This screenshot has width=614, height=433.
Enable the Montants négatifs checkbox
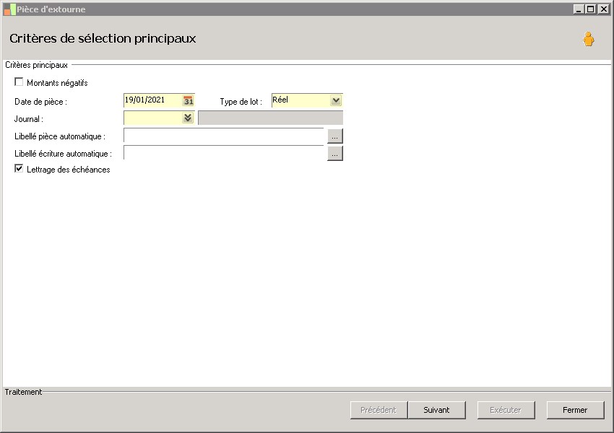[x=19, y=82]
